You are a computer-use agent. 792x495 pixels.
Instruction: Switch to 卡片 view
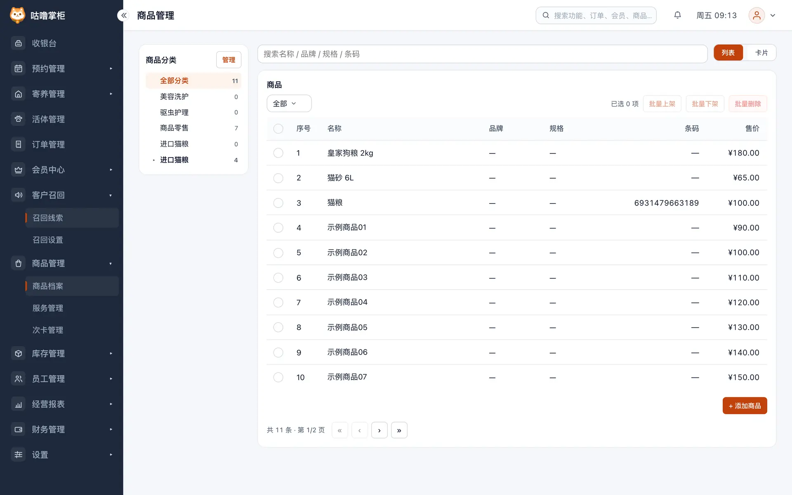(761, 53)
